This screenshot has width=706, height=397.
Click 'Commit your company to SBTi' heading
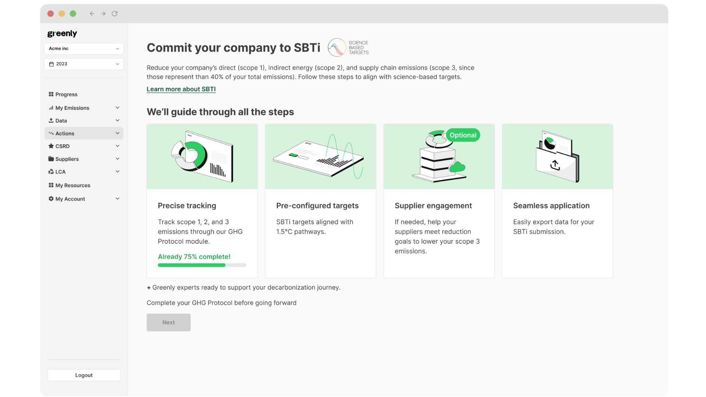point(233,48)
